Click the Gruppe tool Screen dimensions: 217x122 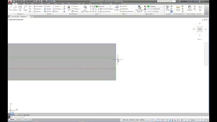tap(168, 8)
